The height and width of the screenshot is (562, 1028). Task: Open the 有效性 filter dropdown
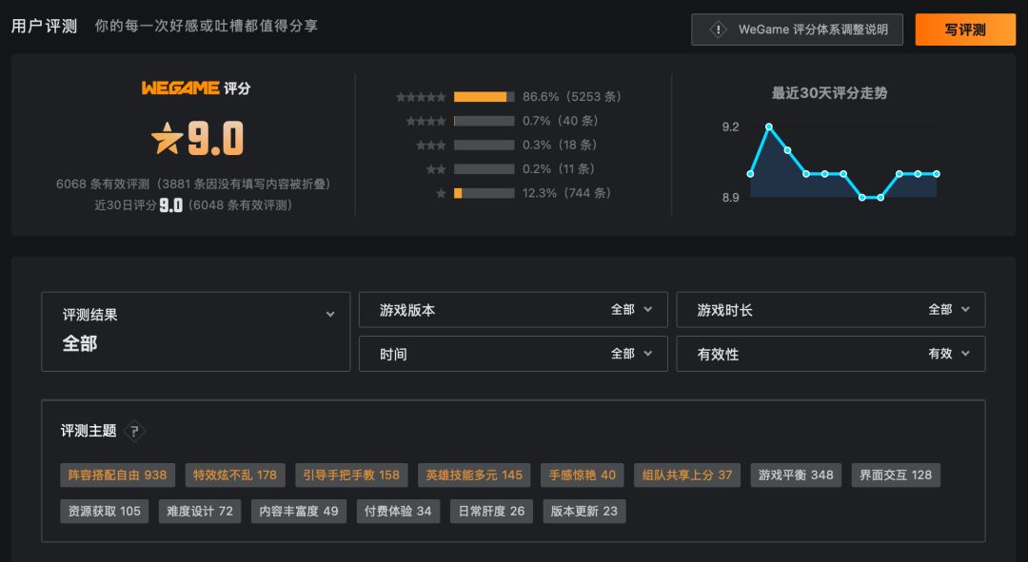coord(831,354)
